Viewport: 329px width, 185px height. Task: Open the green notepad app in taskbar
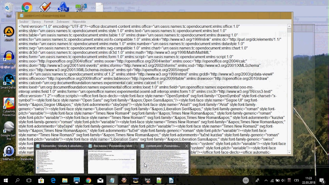click(159, 180)
